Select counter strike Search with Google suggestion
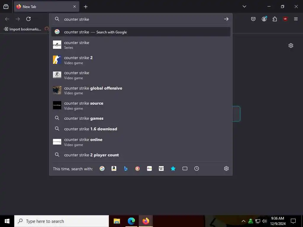The image size is (303, 227). 141,32
